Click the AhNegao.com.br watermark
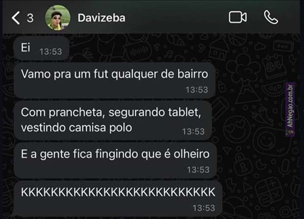The image size is (304, 219). coord(290,110)
